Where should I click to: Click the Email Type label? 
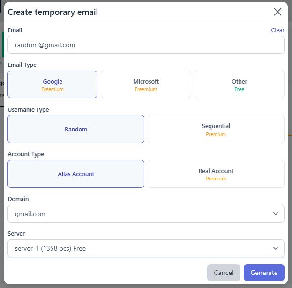tap(22, 65)
